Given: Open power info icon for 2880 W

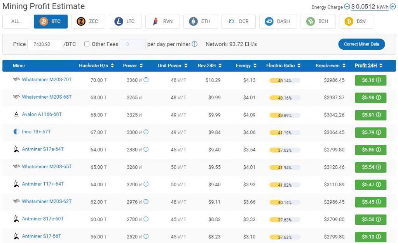Looking at the screenshot, I should click(x=146, y=150).
